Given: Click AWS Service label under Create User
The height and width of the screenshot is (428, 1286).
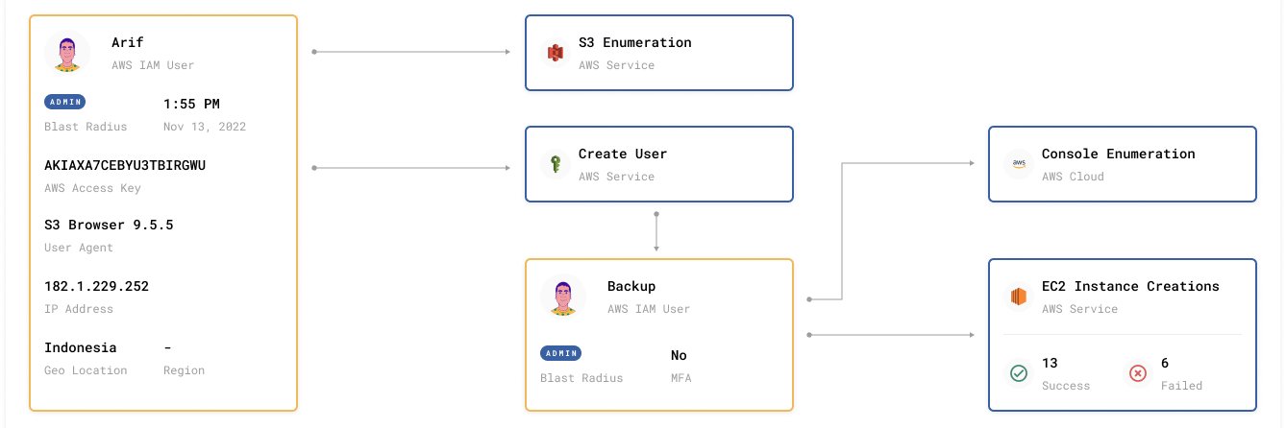Looking at the screenshot, I should pyautogui.click(x=616, y=177).
